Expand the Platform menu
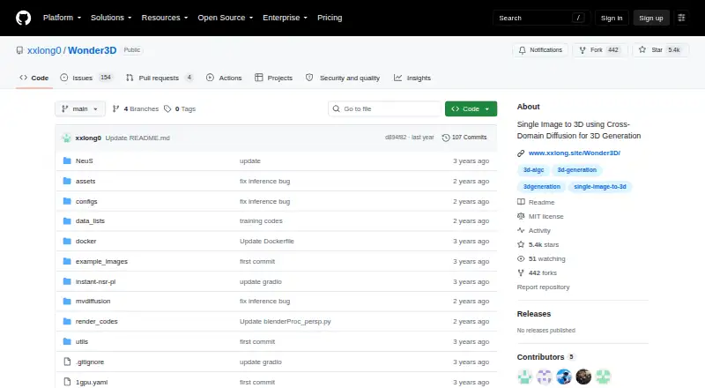The image size is (705, 388). [62, 18]
